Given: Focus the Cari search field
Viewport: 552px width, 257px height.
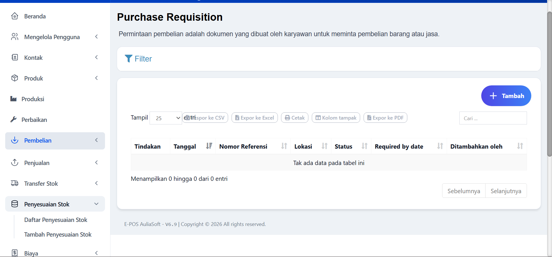Looking at the screenshot, I should tap(493, 118).
